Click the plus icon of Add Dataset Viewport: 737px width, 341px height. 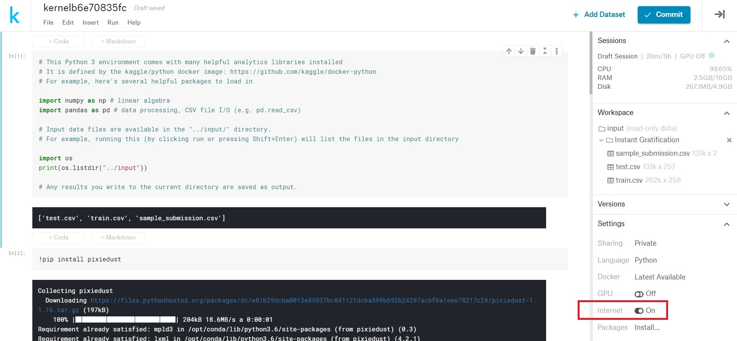click(576, 15)
